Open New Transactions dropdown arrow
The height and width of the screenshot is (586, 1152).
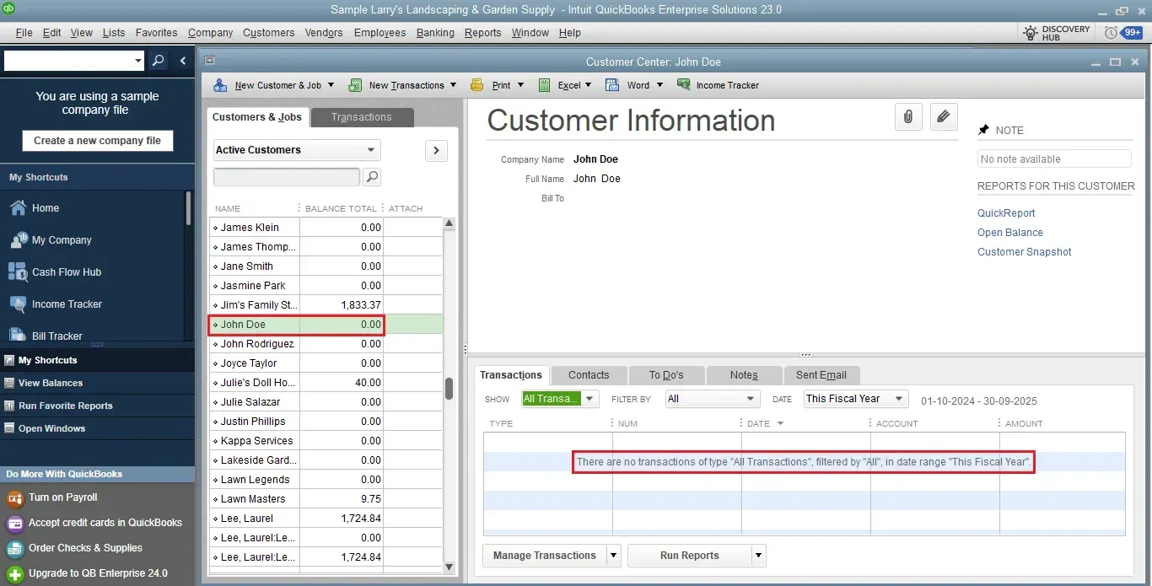pos(453,85)
